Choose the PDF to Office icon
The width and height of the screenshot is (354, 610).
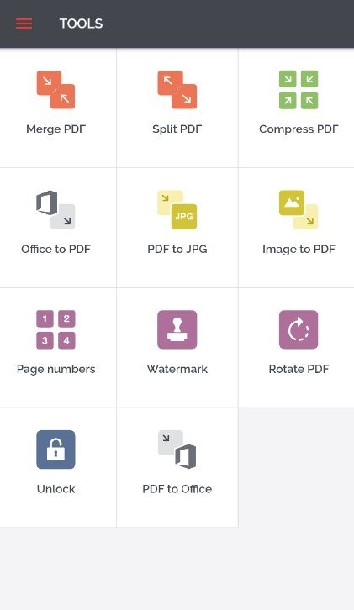pos(177,450)
